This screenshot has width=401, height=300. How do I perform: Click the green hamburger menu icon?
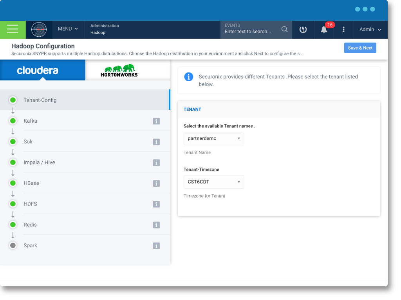[x=13, y=29]
